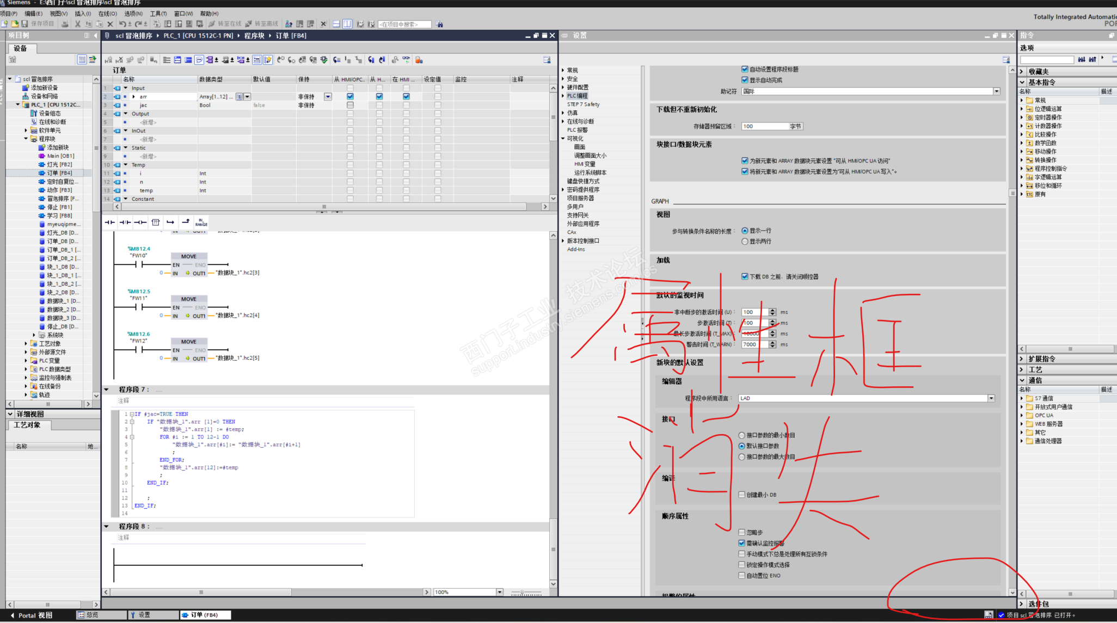Click the save project icon
1117x623 pixels.
pos(24,24)
